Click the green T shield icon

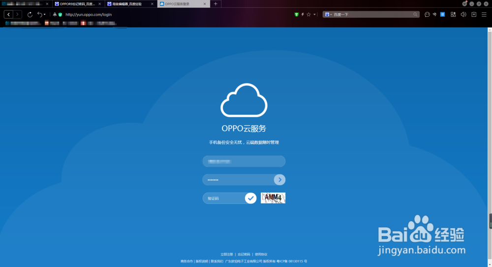pyautogui.click(x=297, y=14)
